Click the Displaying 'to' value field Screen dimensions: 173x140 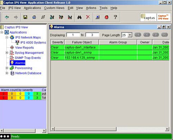click(92, 35)
